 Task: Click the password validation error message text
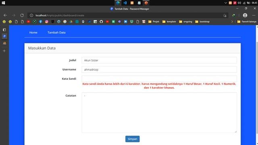click(x=159, y=86)
